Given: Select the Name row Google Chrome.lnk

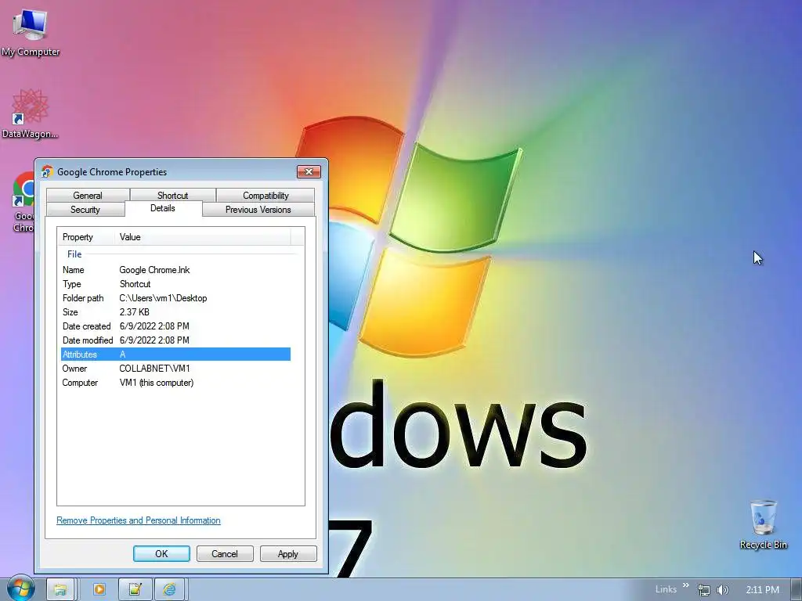Looking at the screenshot, I should [176, 270].
